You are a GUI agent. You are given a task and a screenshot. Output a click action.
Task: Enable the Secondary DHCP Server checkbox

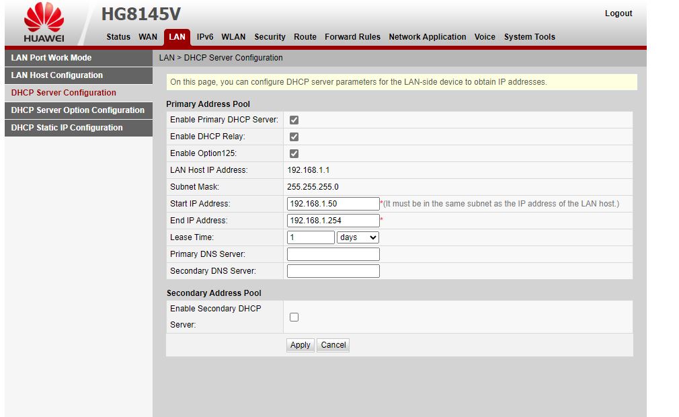294,317
